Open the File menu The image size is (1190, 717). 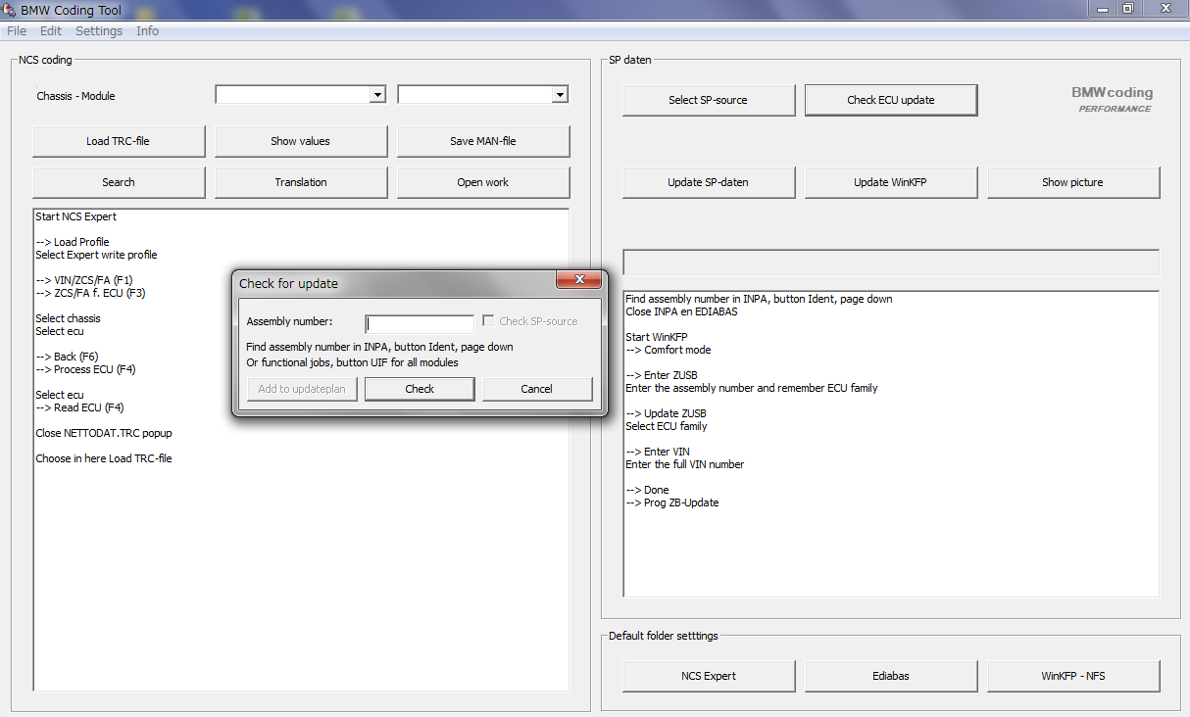pyautogui.click(x=17, y=31)
